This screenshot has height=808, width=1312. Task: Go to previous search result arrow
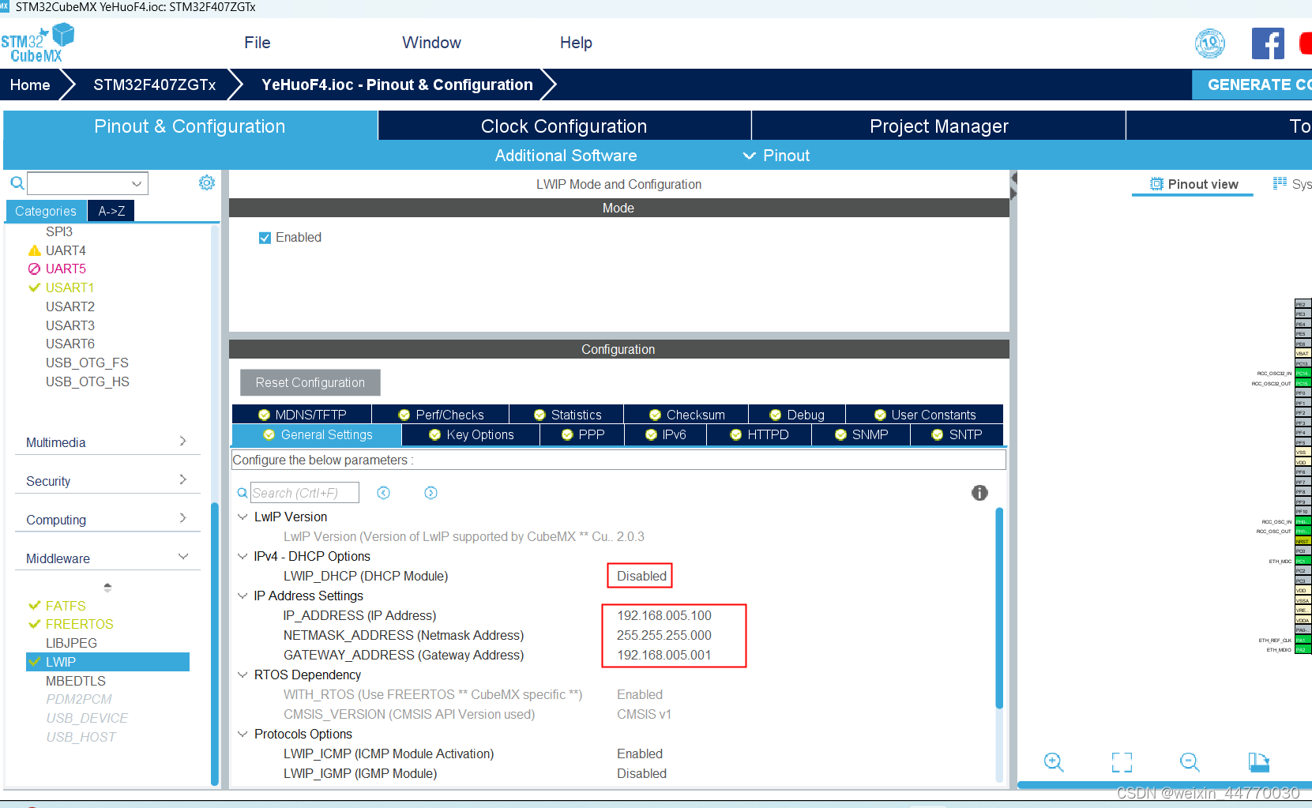pos(384,493)
